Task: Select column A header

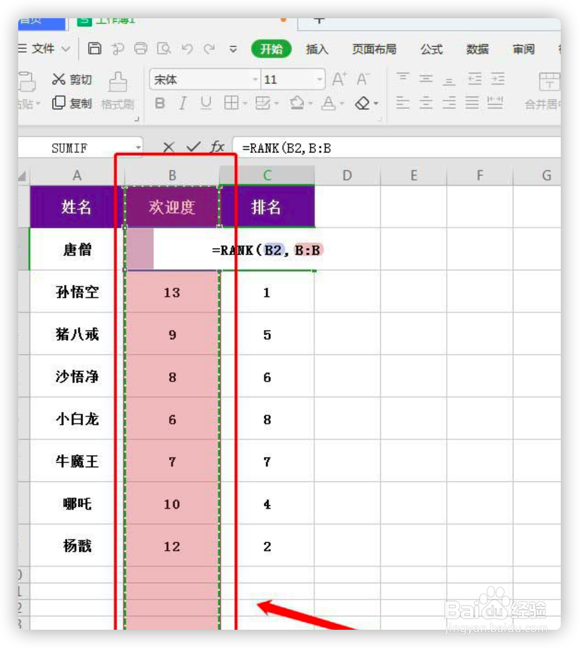Action: (x=77, y=175)
